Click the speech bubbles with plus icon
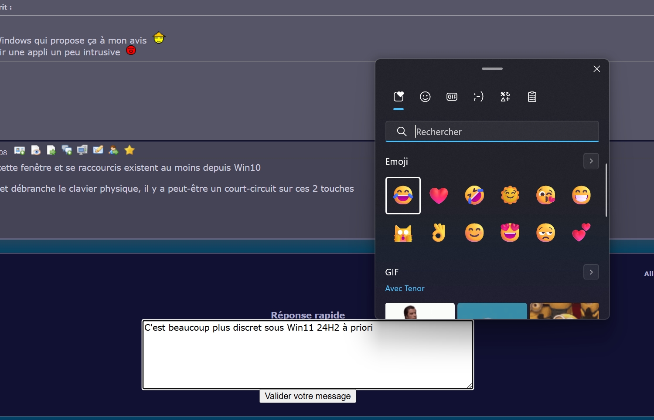Image resolution: width=654 pixels, height=420 pixels. (x=67, y=150)
